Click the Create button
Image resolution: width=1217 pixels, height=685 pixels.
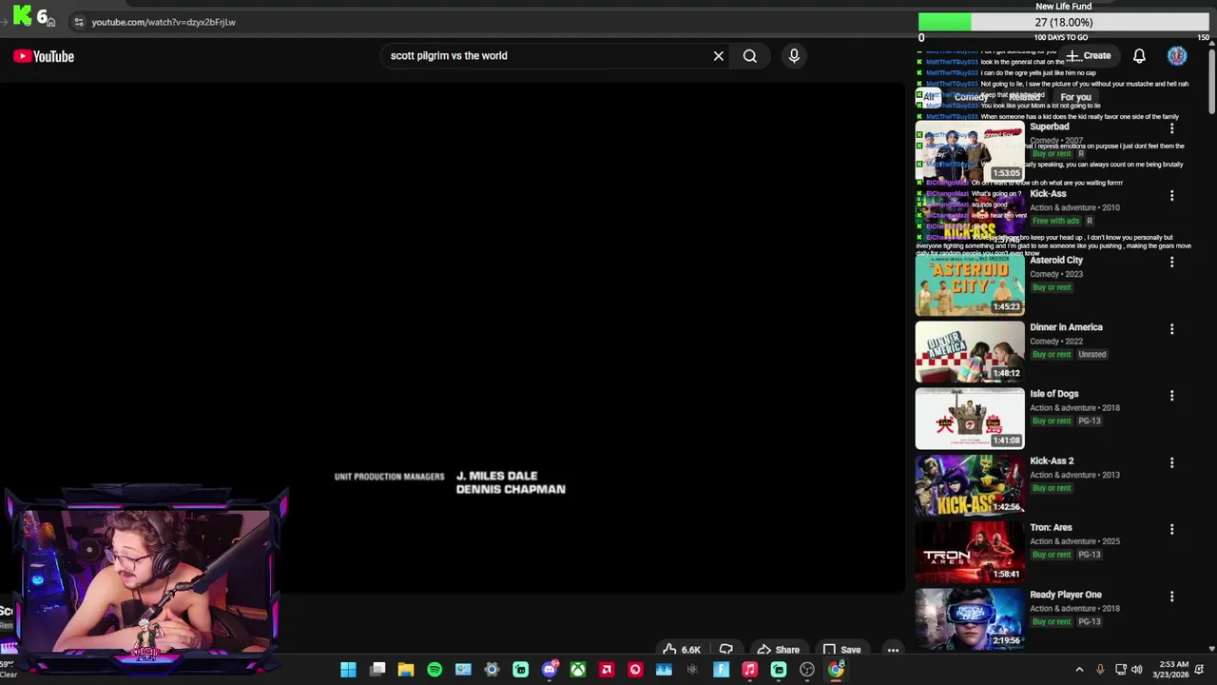tap(1089, 56)
